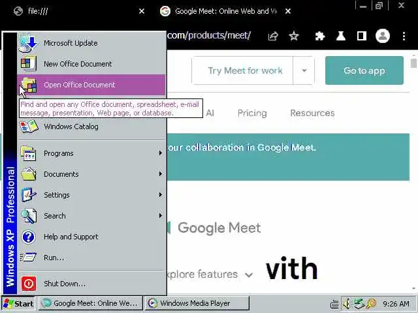
Task: Click the network connection tray icon
Action: click(359, 303)
